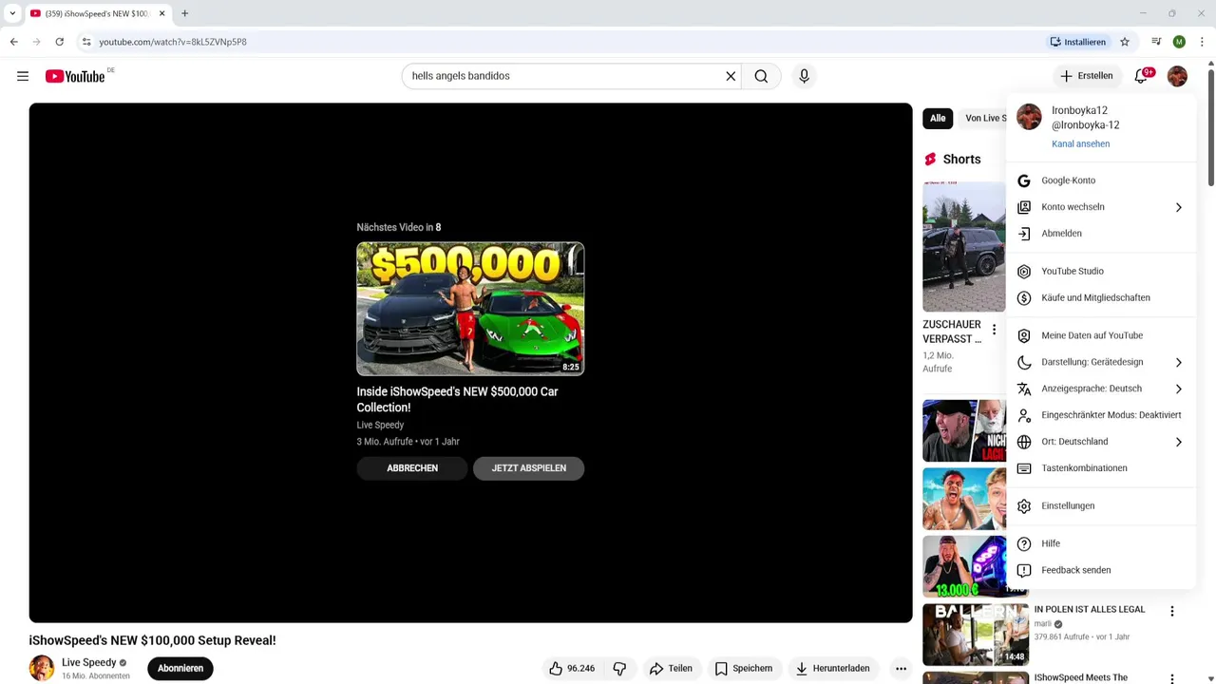Image resolution: width=1216 pixels, height=684 pixels.
Task: Click the $500,000 next video thumbnail
Action: (470, 309)
